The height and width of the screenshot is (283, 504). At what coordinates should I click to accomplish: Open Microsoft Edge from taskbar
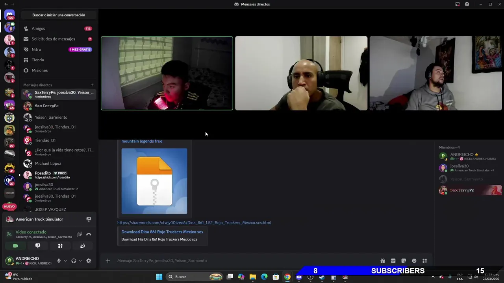tap(264, 277)
